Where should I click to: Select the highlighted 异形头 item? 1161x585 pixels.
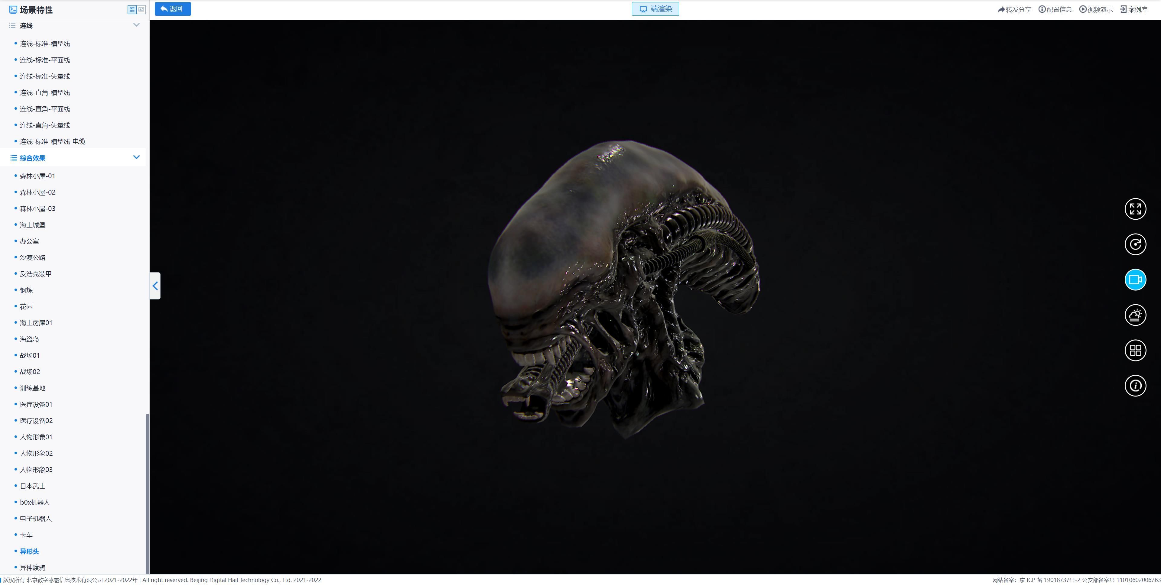(x=29, y=551)
